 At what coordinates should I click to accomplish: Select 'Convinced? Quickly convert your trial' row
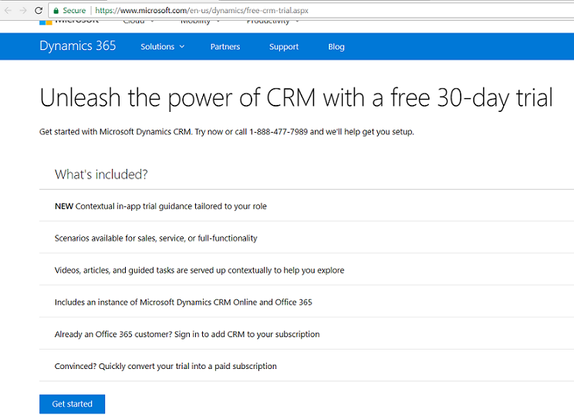tap(306, 366)
